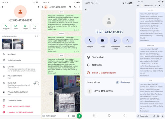This screenshot has height=119, width=165.
Task: Tap attachment paperclip icon in WhatsApp
Action: (68, 116)
